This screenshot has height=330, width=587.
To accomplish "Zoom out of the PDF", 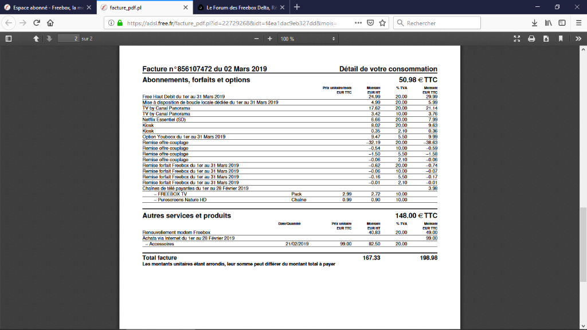I will (256, 38).
